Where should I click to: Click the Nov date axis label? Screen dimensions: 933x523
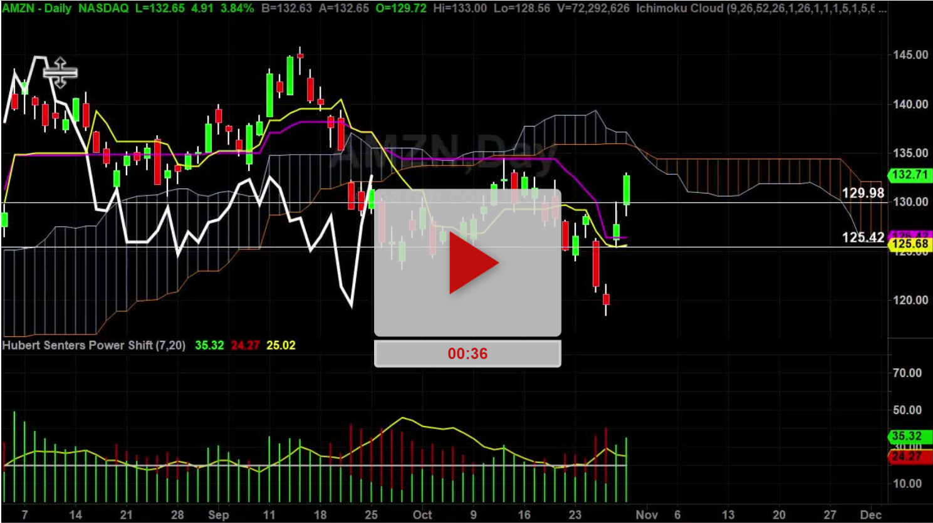click(x=647, y=515)
